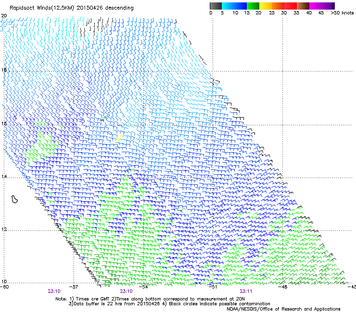Click the purple '23:11' time label
The height and width of the screenshot is (312, 356).
(246, 291)
